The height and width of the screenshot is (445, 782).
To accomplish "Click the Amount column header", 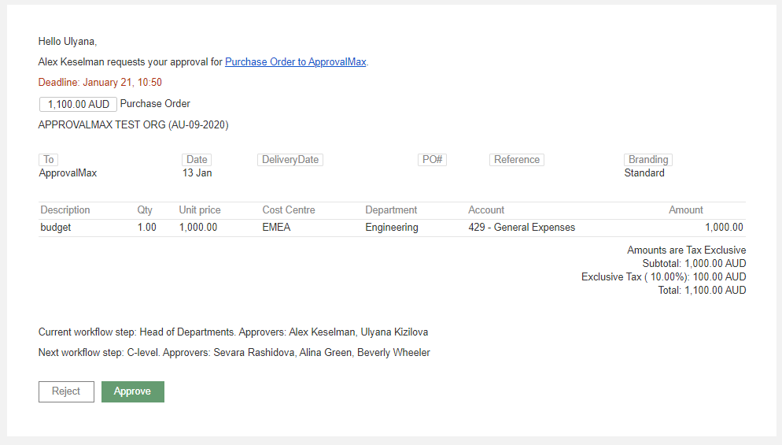I will tap(686, 210).
